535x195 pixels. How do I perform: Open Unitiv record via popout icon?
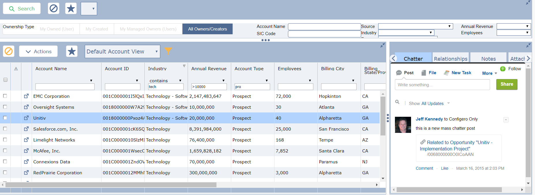click(x=26, y=118)
